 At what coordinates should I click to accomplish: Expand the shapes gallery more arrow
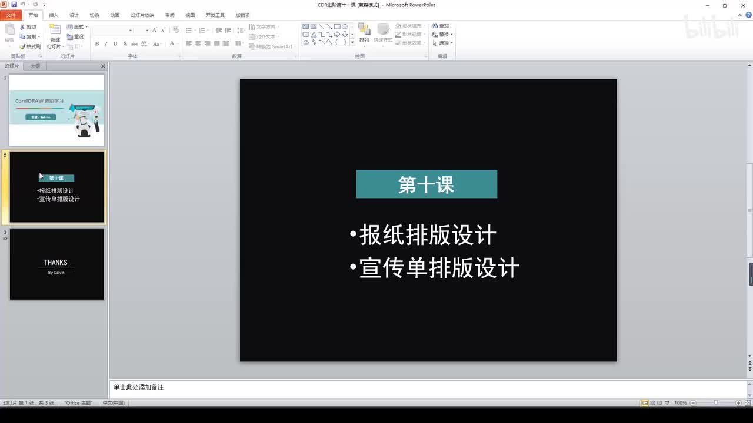[352, 43]
